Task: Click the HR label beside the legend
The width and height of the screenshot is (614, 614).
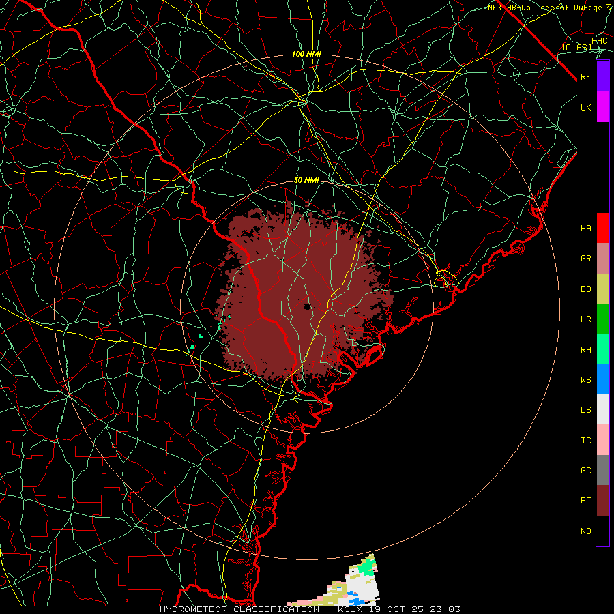Action: [x=585, y=319]
